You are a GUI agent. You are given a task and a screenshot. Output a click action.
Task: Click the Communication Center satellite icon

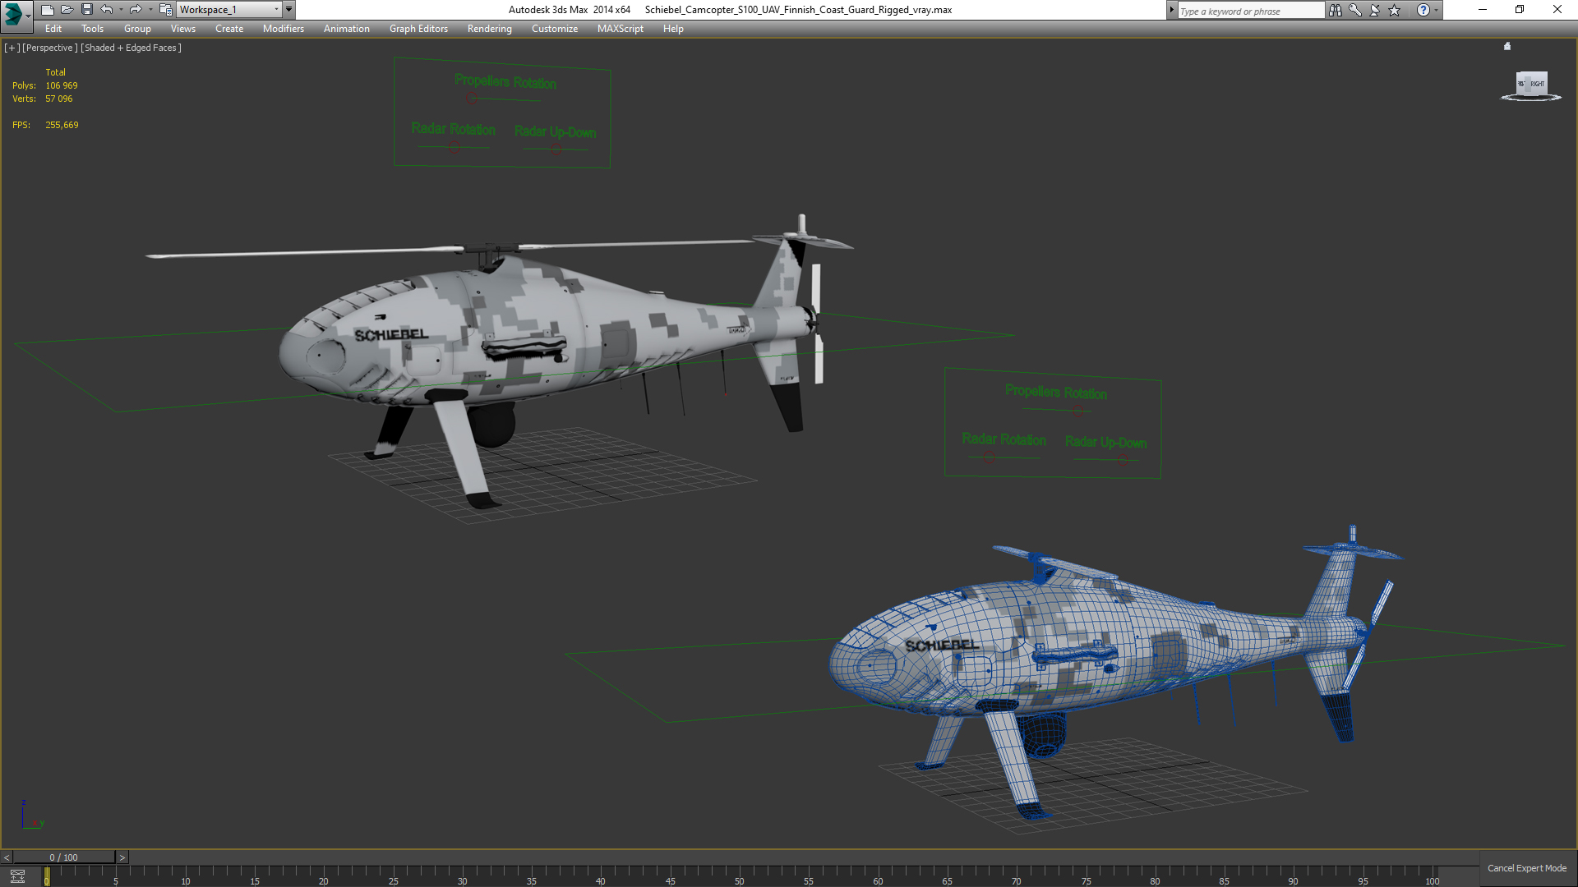(1375, 10)
